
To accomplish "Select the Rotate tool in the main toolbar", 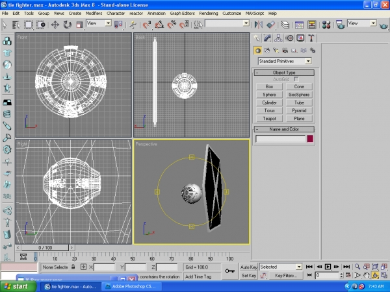I will 67,25.
